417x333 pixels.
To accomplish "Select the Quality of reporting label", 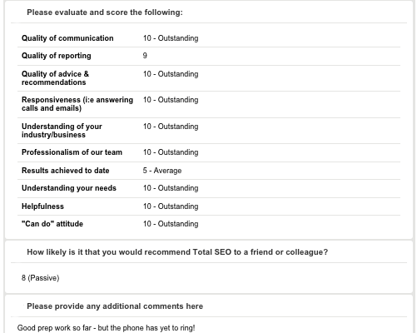I will (57, 56).
